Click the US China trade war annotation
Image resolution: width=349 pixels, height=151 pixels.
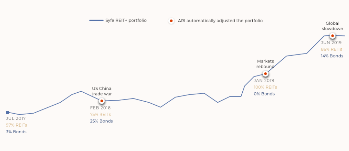[x=102, y=91]
